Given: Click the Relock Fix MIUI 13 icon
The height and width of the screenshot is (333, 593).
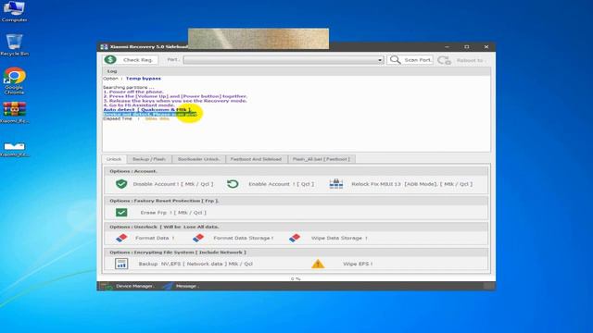Looking at the screenshot, I should 336,184.
